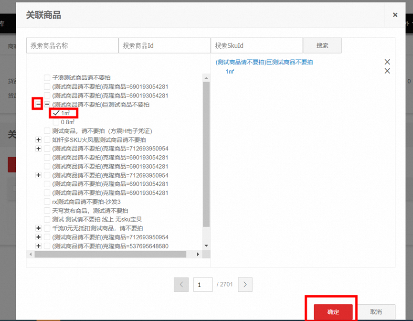Uncheck the 1㎡ SKU checkbox
The height and width of the screenshot is (321, 413).
[x=56, y=113]
